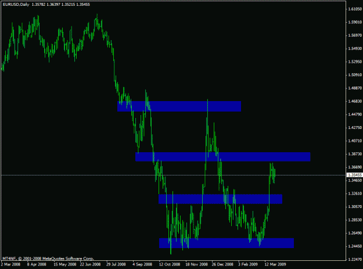This screenshot has height=269, width=363.
Task: Click the OHLC values 1.35782 1.36397 1.35215 1.35455
Action: click(60, 5)
